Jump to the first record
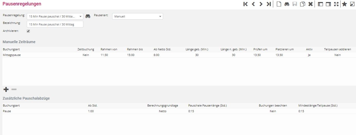356x135 pixels. click(x=245, y=4)
